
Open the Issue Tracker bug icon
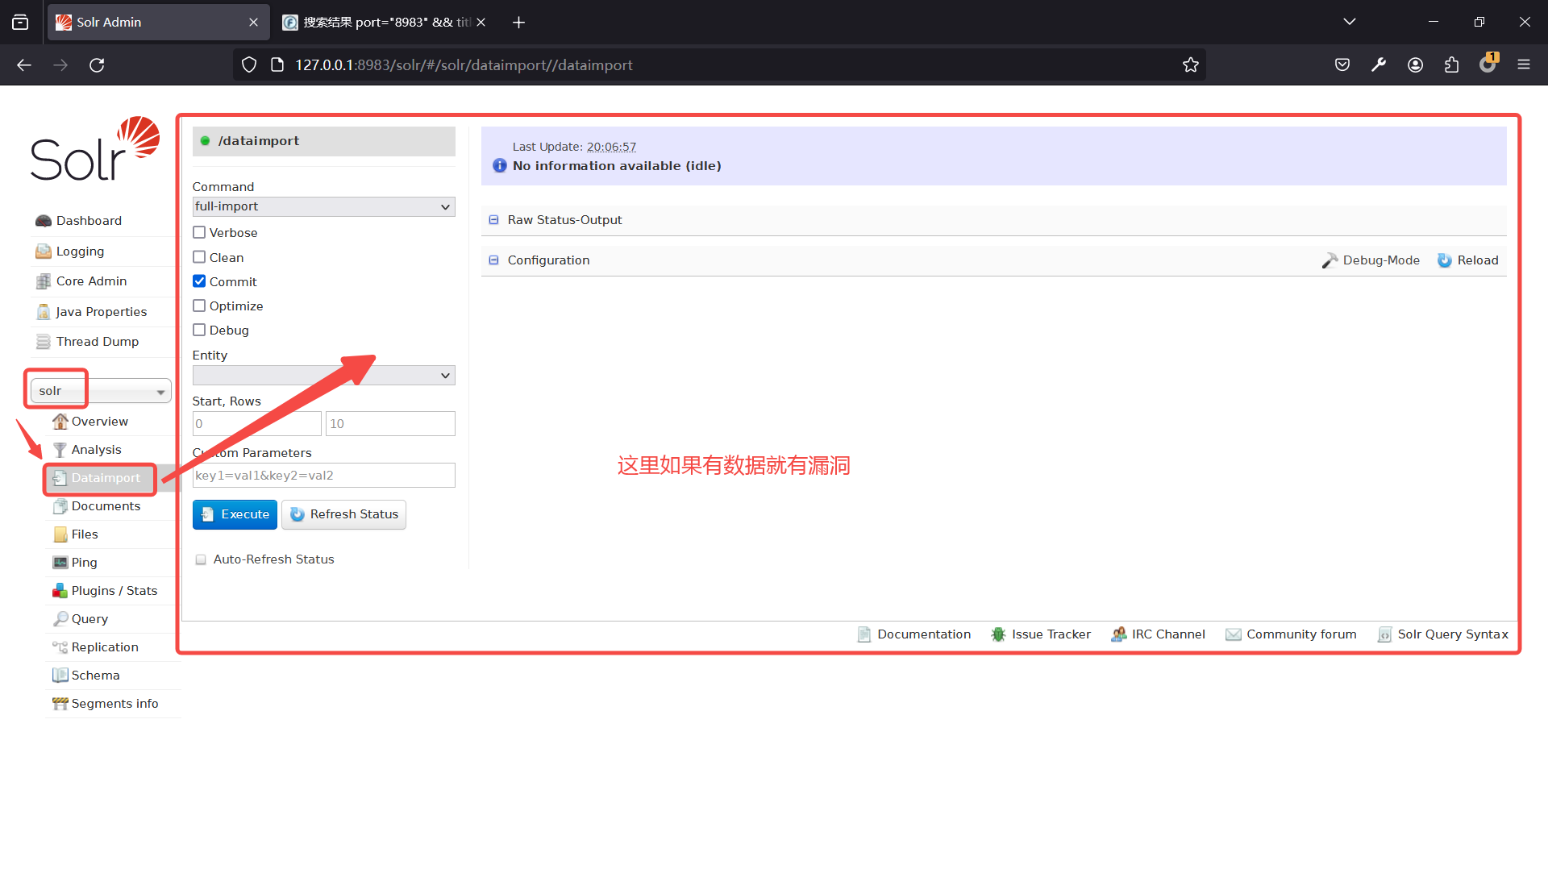tap(998, 634)
